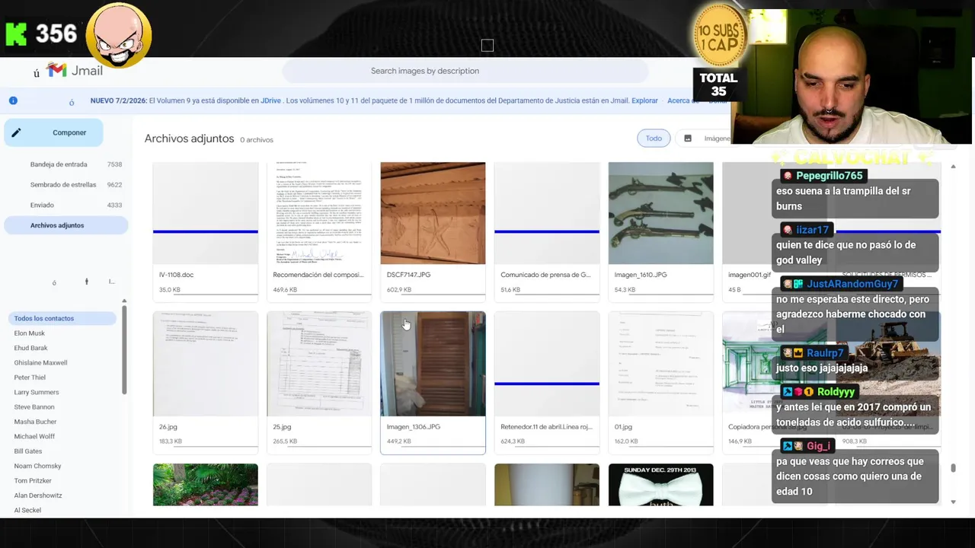Click the Acerca de link in banner
This screenshot has height=548, width=975.
682,100
